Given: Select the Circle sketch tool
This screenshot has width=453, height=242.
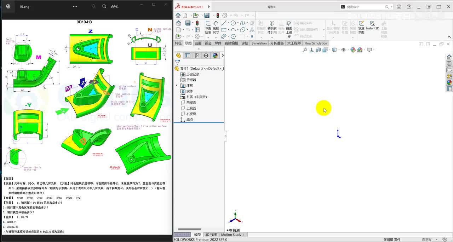Looking at the screenshot, I should [x=233, y=23].
